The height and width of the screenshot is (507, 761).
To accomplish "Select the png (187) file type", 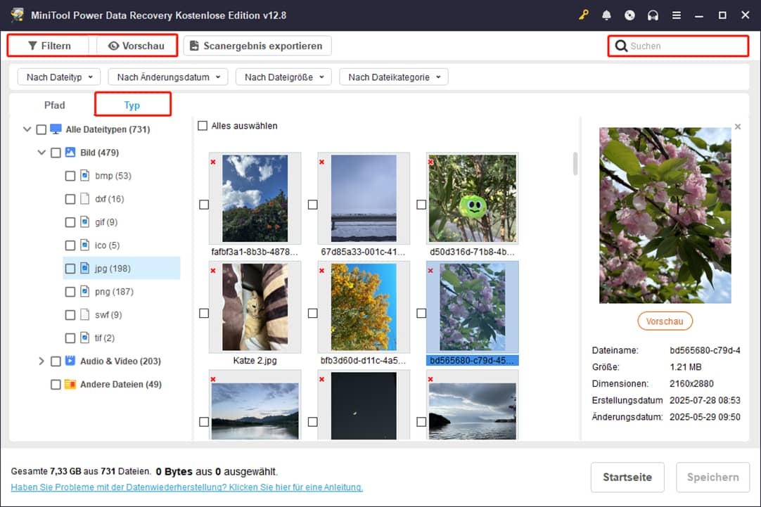I will (x=113, y=292).
